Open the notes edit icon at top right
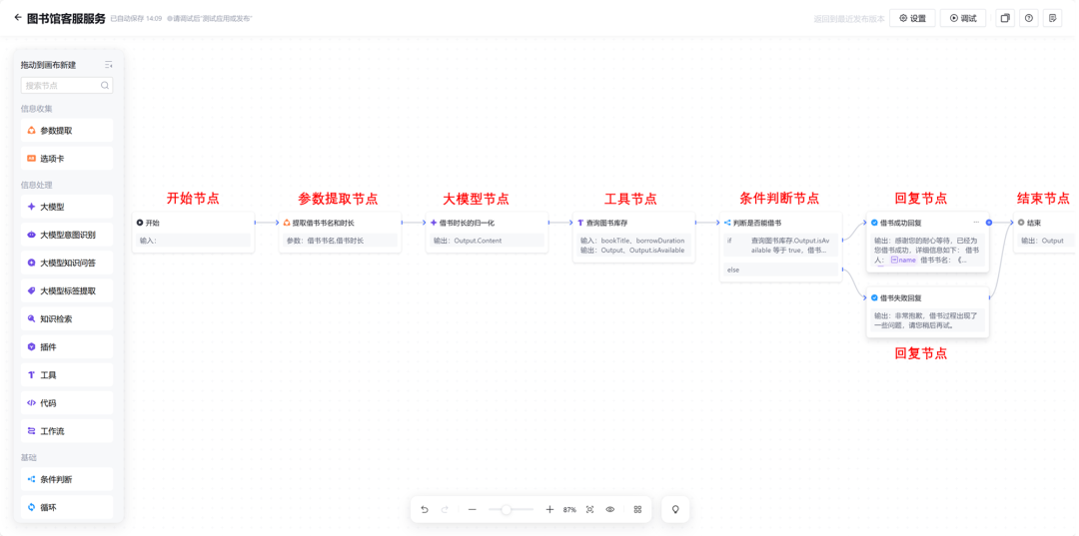The image size is (1079, 536). tap(1051, 19)
